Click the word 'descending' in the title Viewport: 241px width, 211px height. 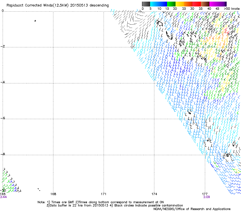pyautogui.click(x=99, y=6)
